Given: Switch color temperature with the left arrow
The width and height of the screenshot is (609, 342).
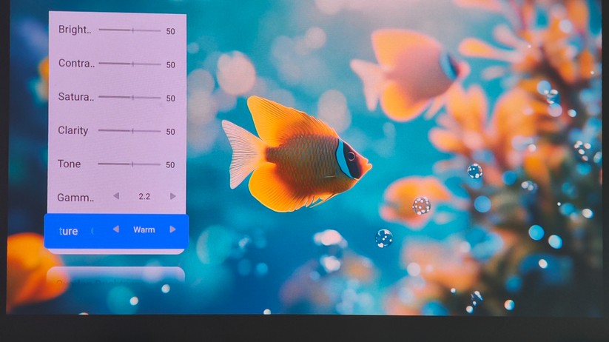Looking at the screenshot, I should click(115, 229).
